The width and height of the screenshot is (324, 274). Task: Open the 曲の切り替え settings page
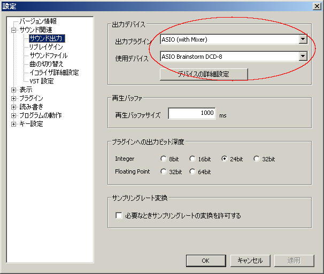[x=47, y=64]
